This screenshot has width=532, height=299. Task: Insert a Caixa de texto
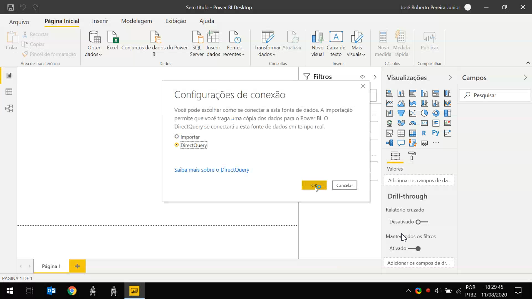pos(336,44)
